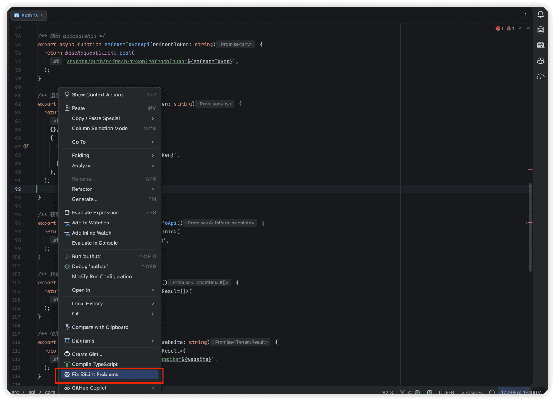Choose Show Context Actions from menu
This screenshot has height=401, width=555.
(110, 94)
